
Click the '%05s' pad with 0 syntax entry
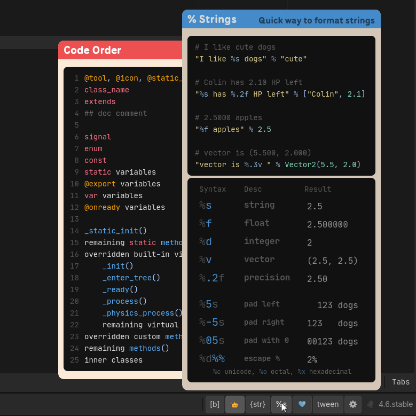click(211, 340)
